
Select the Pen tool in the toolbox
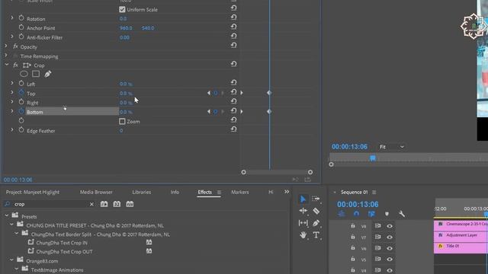pos(316,223)
